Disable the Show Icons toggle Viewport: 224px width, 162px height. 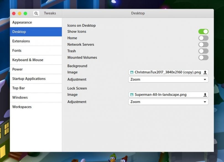(x=204, y=31)
